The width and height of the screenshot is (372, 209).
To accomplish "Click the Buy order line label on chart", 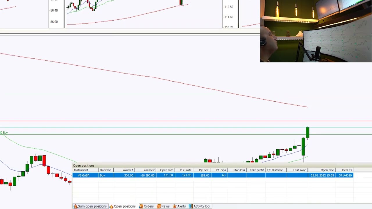I will 4,133.
